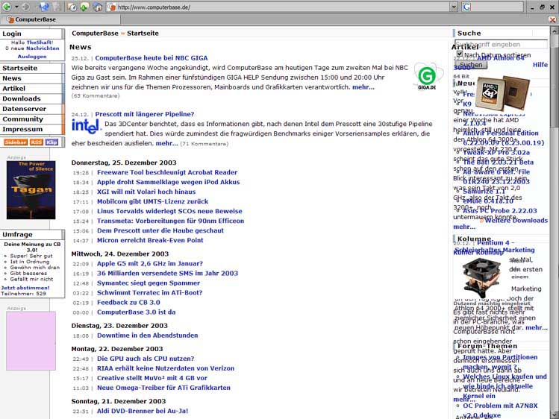This screenshot has width=559, height=419.
Task: Open 'Freeware Tool beschleunigt Acrobat Reader' news
Action: (x=167, y=172)
